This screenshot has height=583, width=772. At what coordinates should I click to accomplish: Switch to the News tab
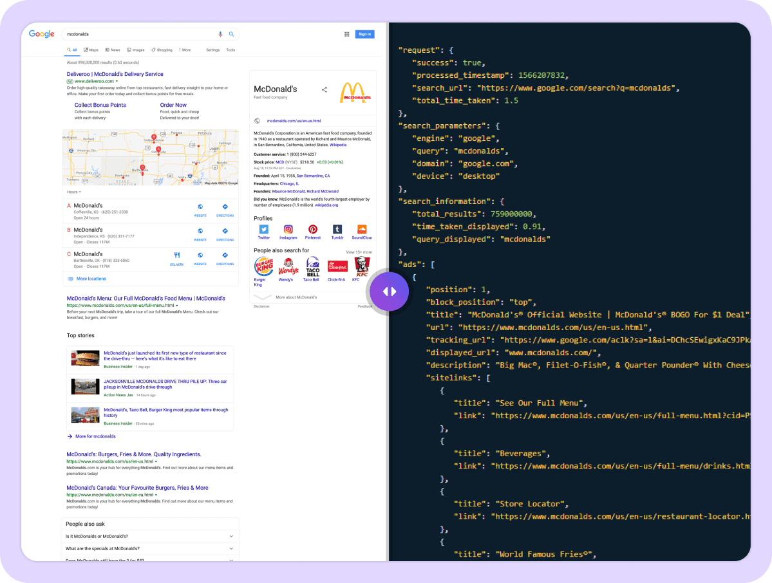pos(113,50)
